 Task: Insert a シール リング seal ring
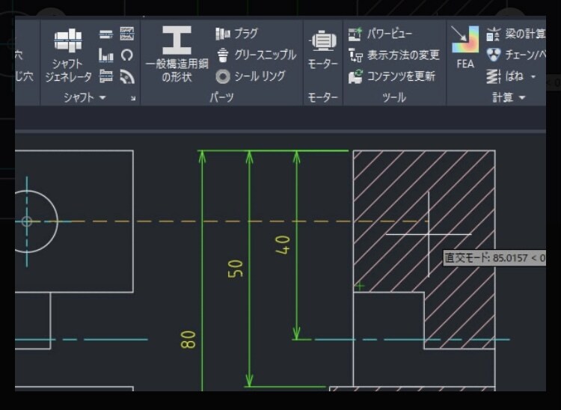pyautogui.click(x=251, y=76)
